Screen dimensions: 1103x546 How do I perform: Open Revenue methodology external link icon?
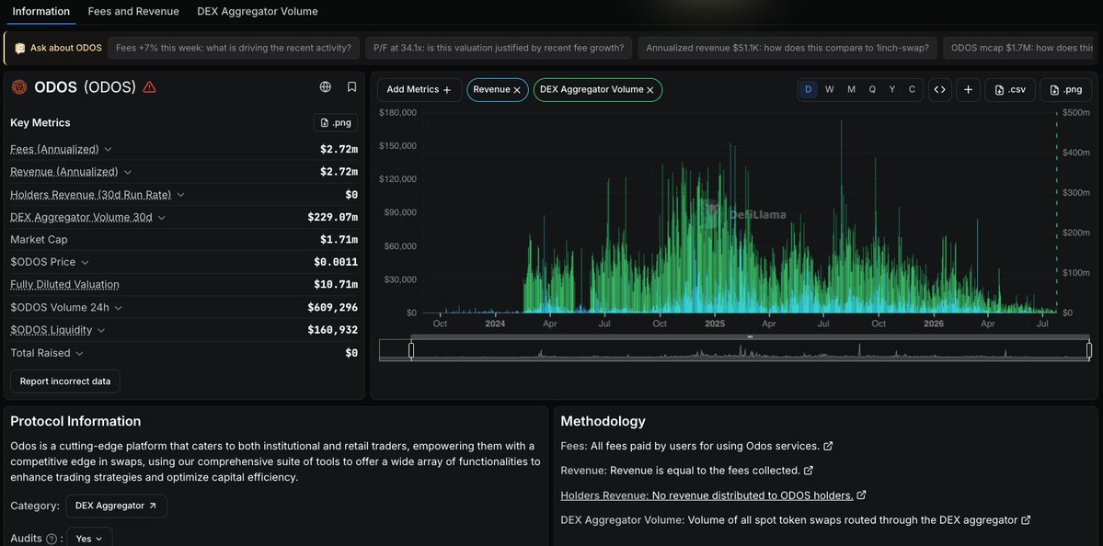[809, 471]
